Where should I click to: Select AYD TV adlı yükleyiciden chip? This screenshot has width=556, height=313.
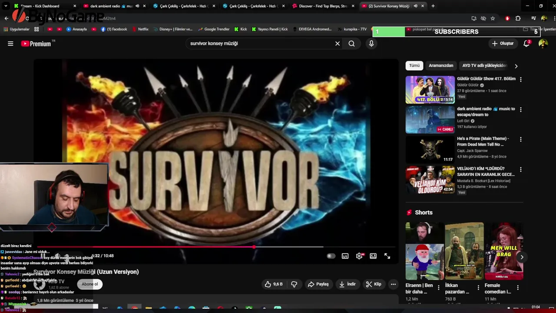click(x=484, y=66)
